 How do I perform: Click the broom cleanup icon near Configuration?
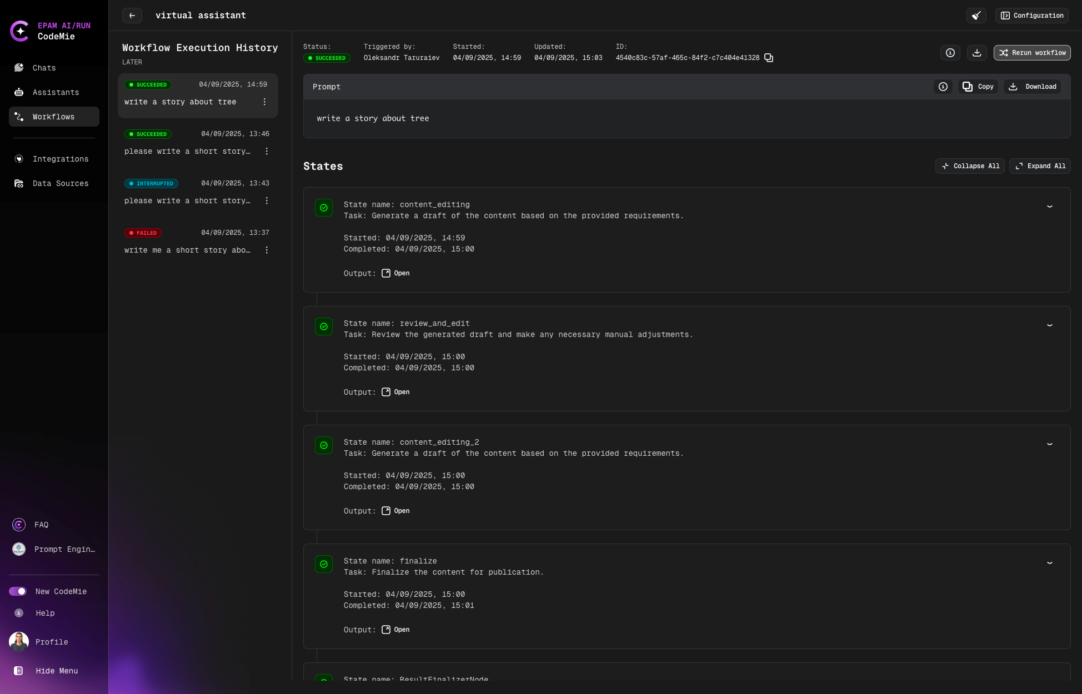[x=977, y=16]
